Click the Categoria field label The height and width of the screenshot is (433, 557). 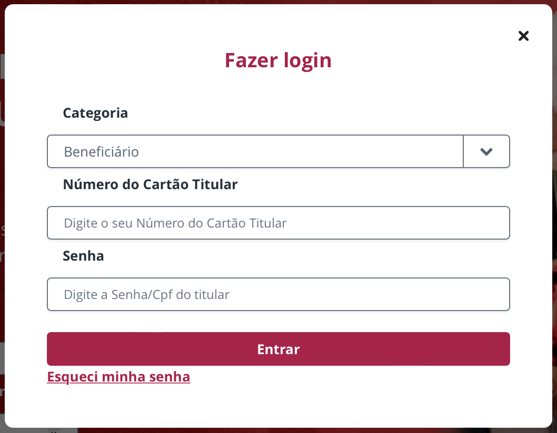coord(95,113)
